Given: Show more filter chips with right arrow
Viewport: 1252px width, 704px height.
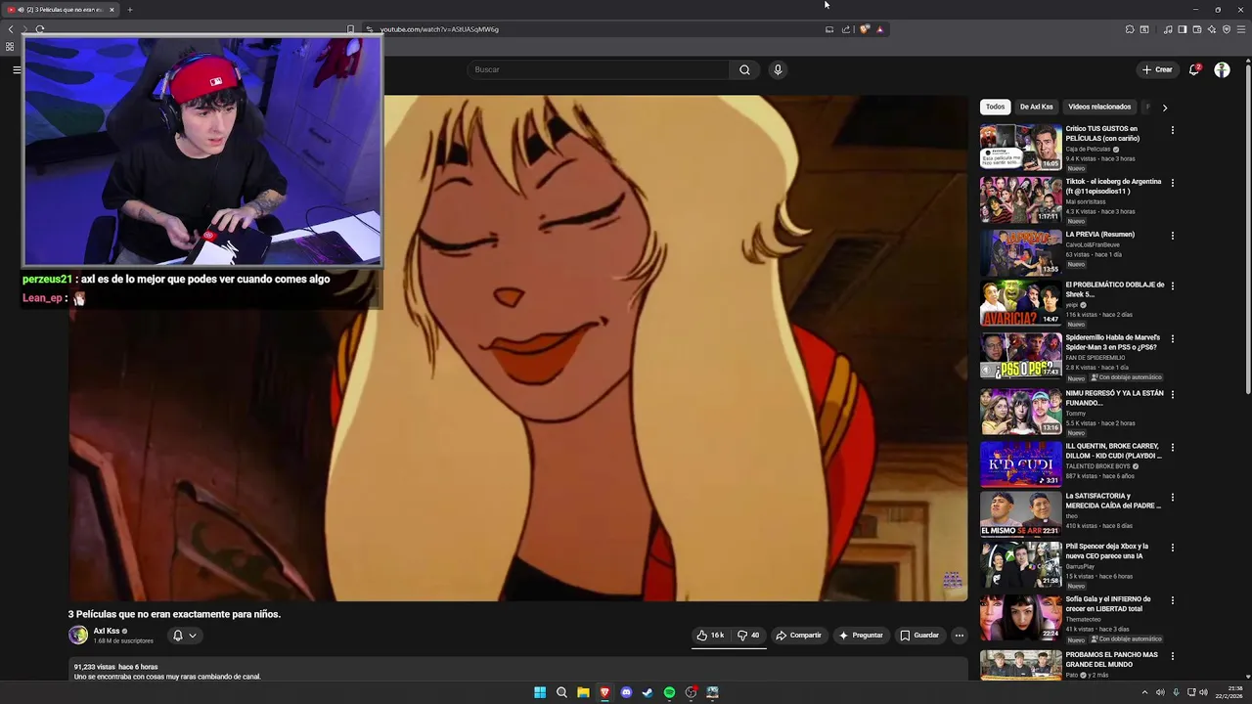Looking at the screenshot, I should click(1164, 108).
